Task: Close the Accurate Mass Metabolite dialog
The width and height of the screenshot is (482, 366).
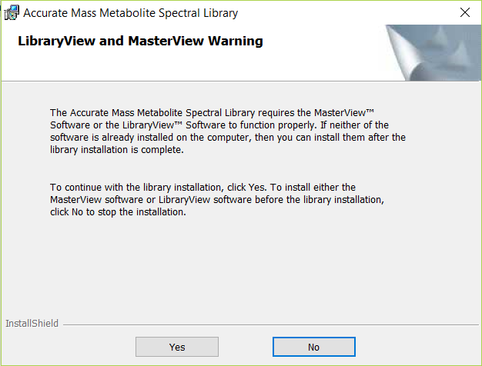Action: coord(465,12)
